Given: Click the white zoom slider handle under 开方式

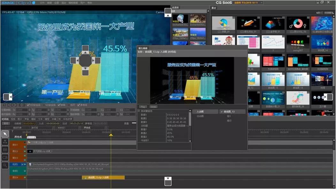Looking at the screenshot, I should coord(31,137).
